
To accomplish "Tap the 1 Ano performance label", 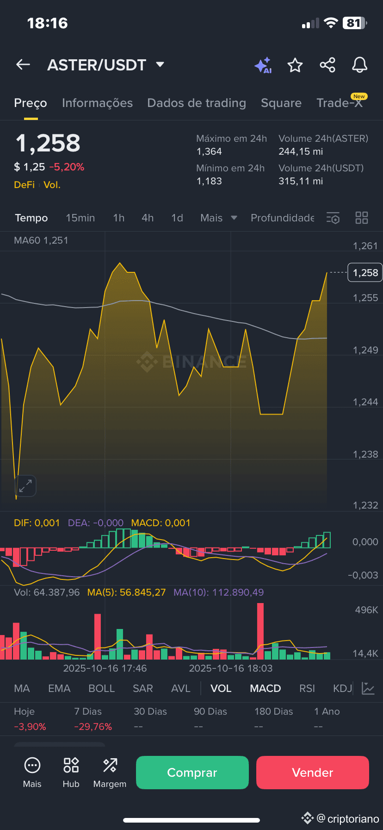I will [327, 711].
